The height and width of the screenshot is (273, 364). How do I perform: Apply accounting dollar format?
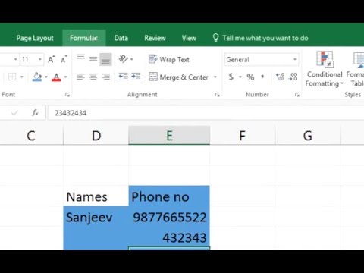(231, 77)
